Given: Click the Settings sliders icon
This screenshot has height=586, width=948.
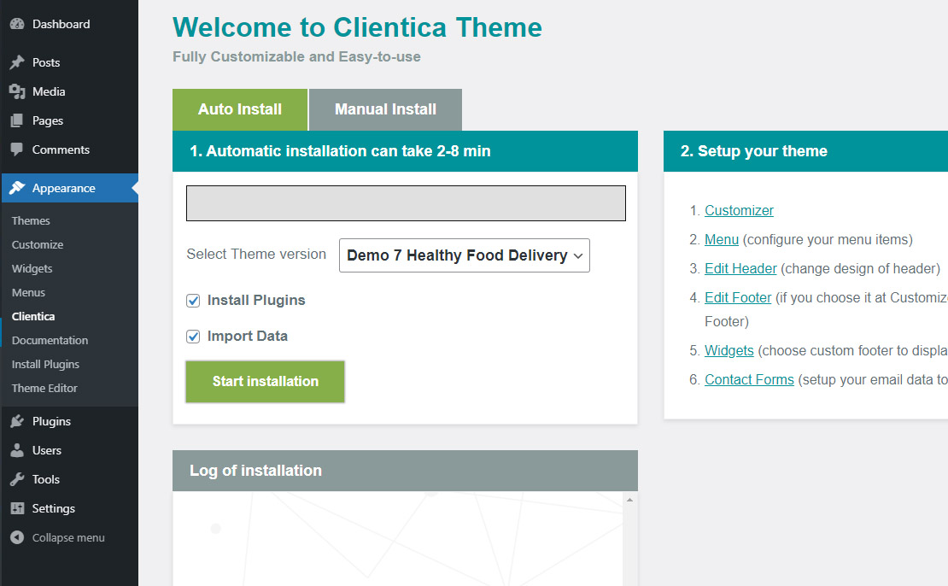Looking at the screenshot, I should pos(17,508).
